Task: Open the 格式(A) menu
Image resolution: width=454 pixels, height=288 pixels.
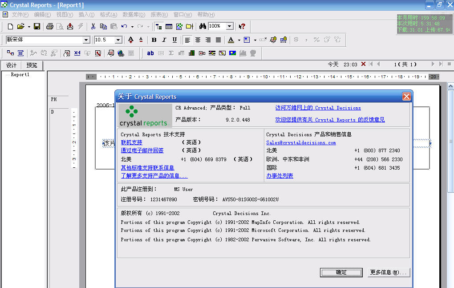Action: coord(109,15)
